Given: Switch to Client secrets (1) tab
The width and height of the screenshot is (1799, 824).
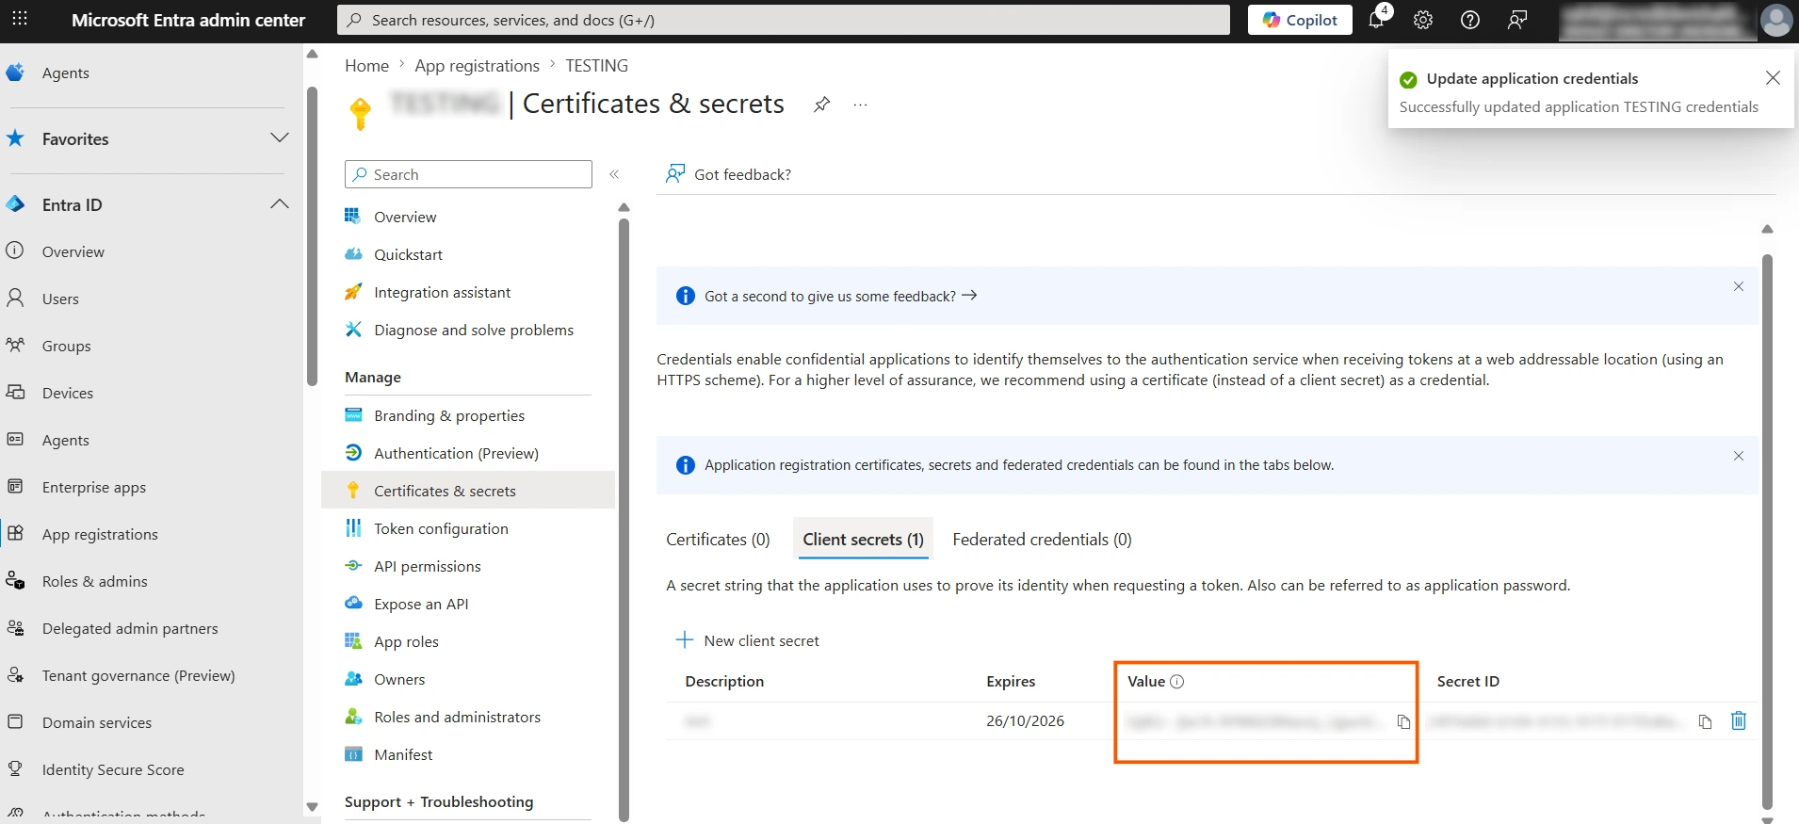Looking at the screenshot, I should 864,540.
